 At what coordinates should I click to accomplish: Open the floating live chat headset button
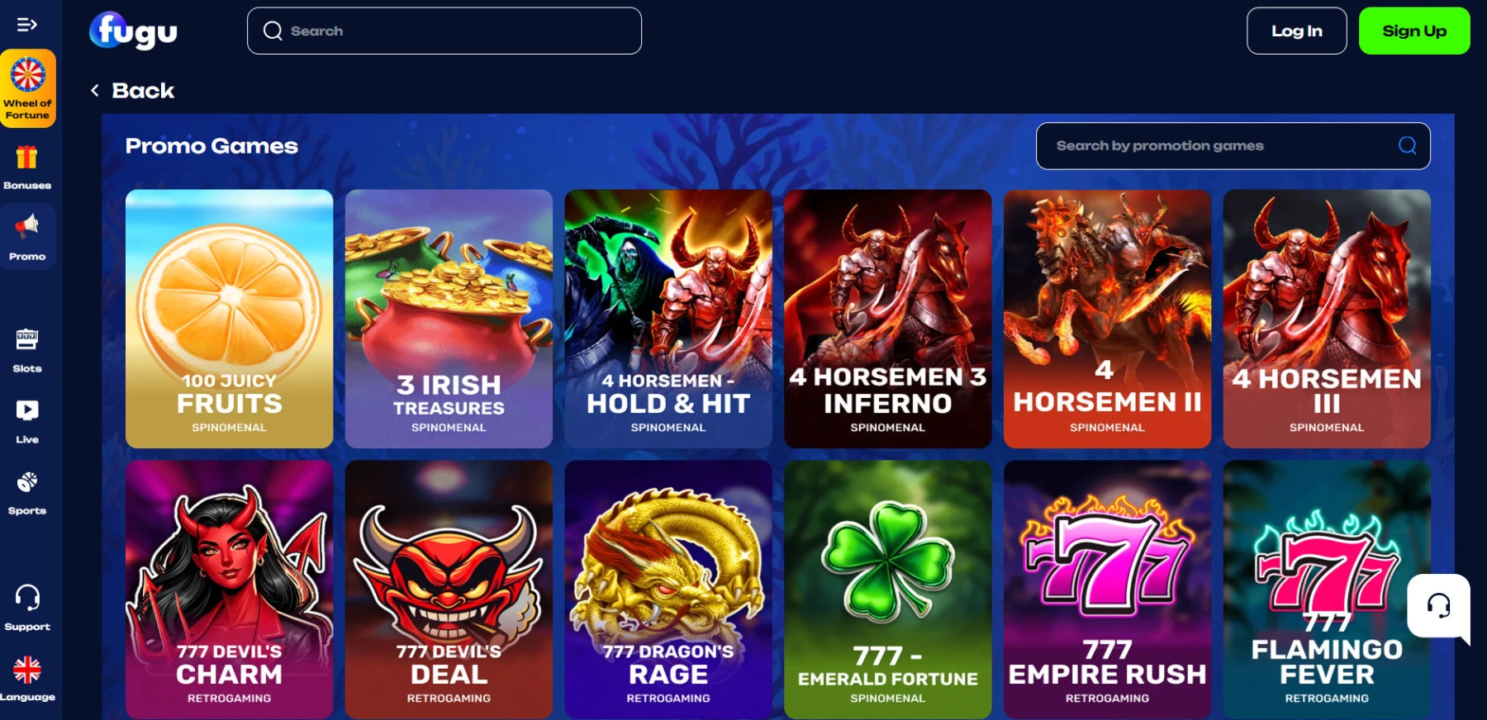coord(1439,606)
